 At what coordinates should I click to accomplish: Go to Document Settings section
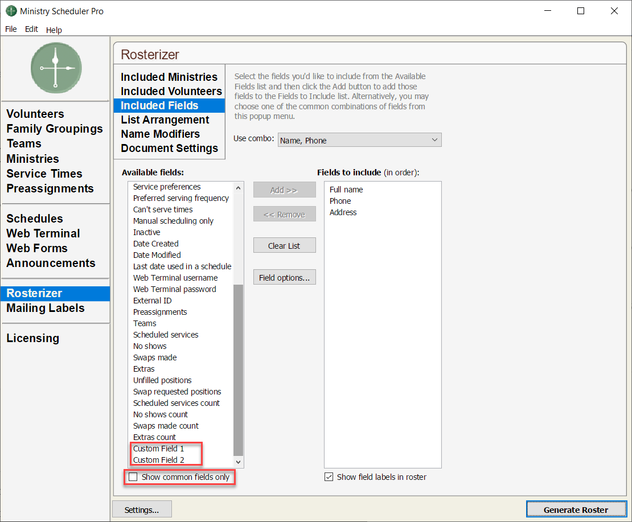point(169,148)
